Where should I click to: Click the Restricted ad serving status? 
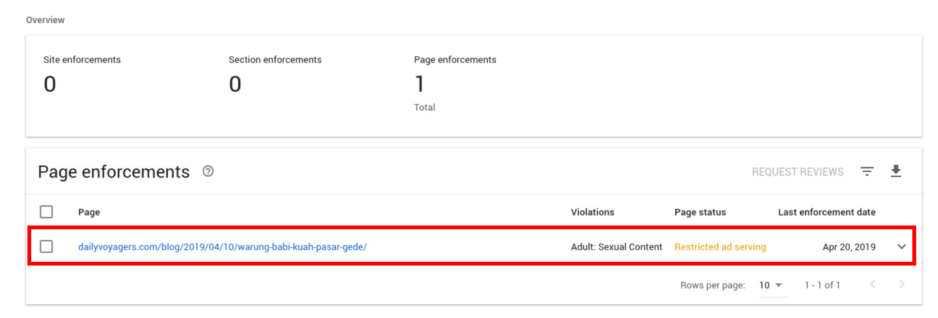720,247
